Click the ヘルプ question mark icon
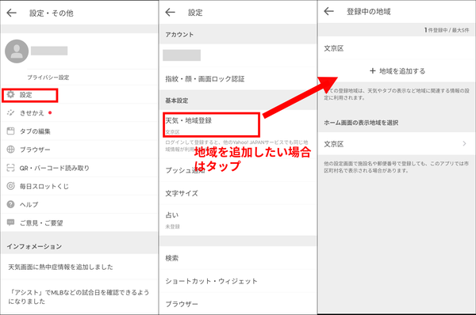The height and width of the screenshot is (315, 476). tap(10, 204)
